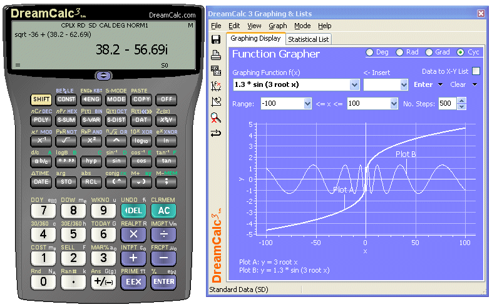Click the close parenthesis calculator key
The width and height of the screenshot is (492, 307).
click(x=141, y=182)
